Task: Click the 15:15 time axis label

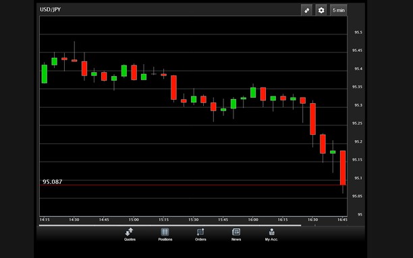Action: tap(163, 220)
